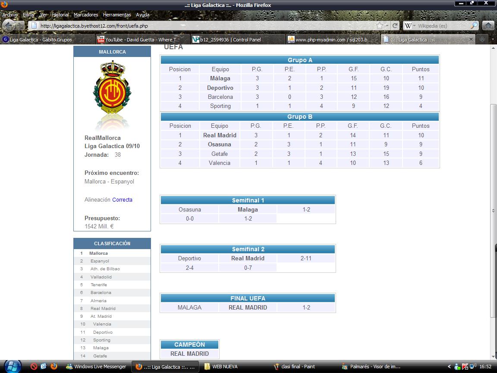Switch to the b12_2594936 Control Panel tab

[x=238, y=39]
